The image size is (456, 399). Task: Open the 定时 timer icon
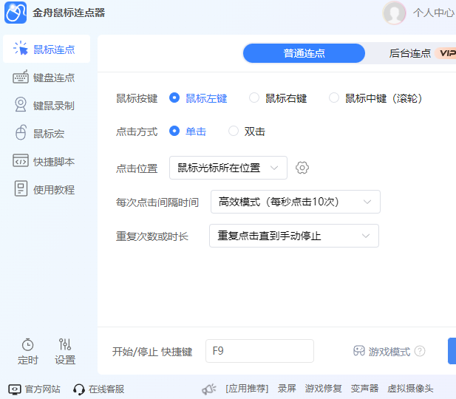(27, 345)
